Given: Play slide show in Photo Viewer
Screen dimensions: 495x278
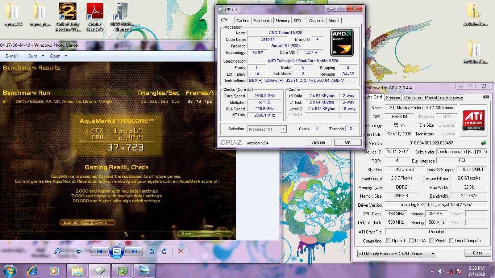Looking at the screenshot, I should pos(117,251).
